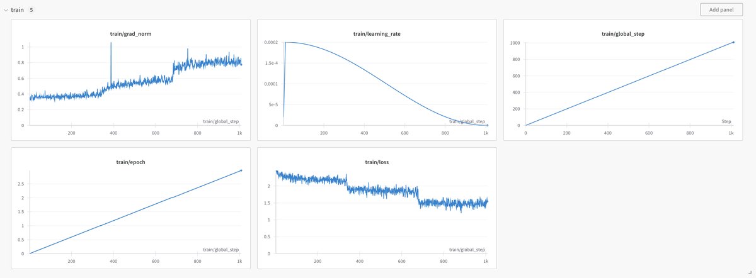
Task: Click the final data point on global_step line
Action: tap(733, 43)
